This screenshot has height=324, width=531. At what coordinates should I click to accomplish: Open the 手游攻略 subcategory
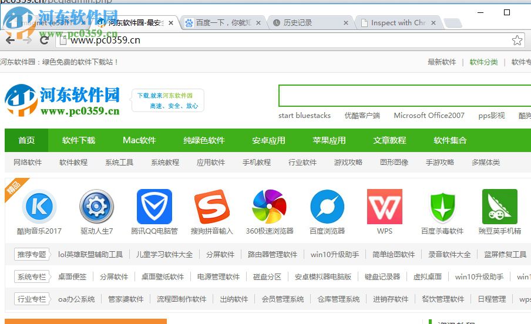pyautogui.click(x=440, y=162)
